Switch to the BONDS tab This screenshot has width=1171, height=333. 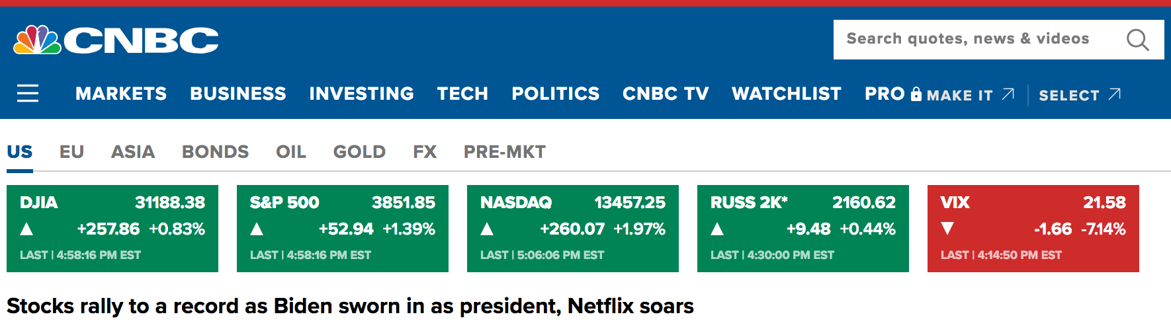(x=216, y=152)
